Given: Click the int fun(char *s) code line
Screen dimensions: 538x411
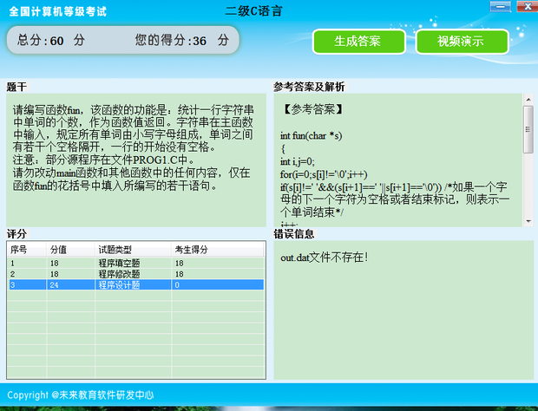Looking at the screenshot, I should 311,136.
